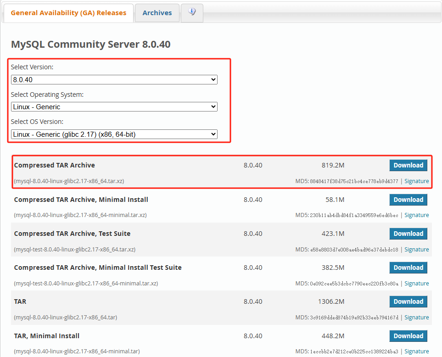Open the Signature link for Compressed TAR Archive
This screenshot has width=442, height=357.
tap(416, 181)
